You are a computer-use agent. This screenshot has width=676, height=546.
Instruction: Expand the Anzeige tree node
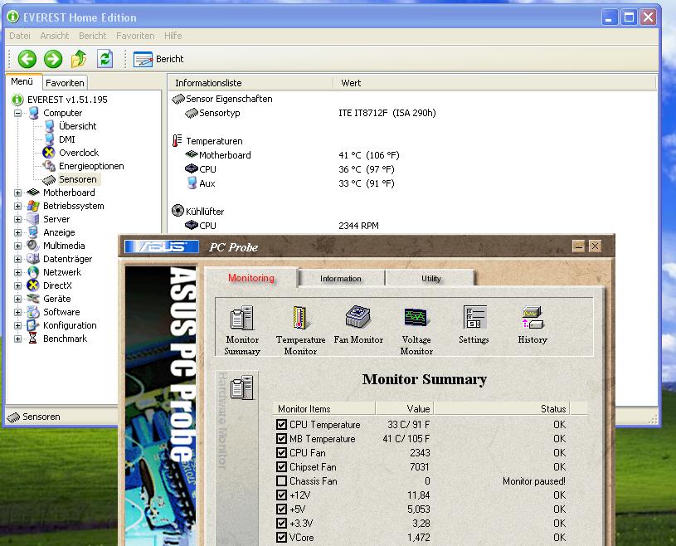[17, 233]
